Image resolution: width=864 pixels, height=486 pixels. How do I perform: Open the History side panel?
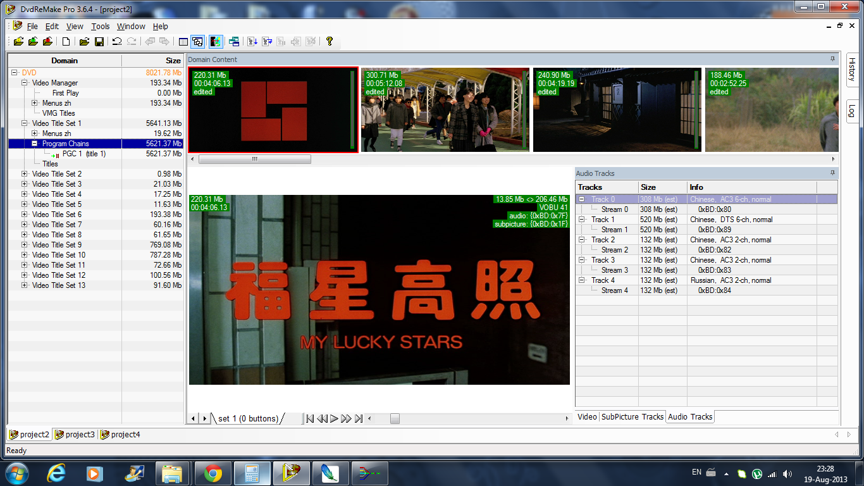click(x=852, y=70)
